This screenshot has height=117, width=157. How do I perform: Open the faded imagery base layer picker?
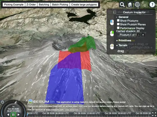[145, 5]
